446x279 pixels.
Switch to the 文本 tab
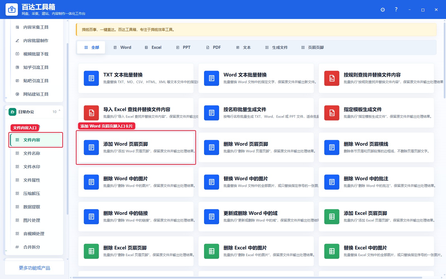pos(243,47)
